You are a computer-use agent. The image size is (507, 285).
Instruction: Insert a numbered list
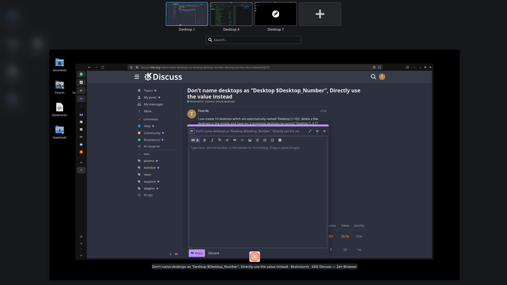point(265,140)
